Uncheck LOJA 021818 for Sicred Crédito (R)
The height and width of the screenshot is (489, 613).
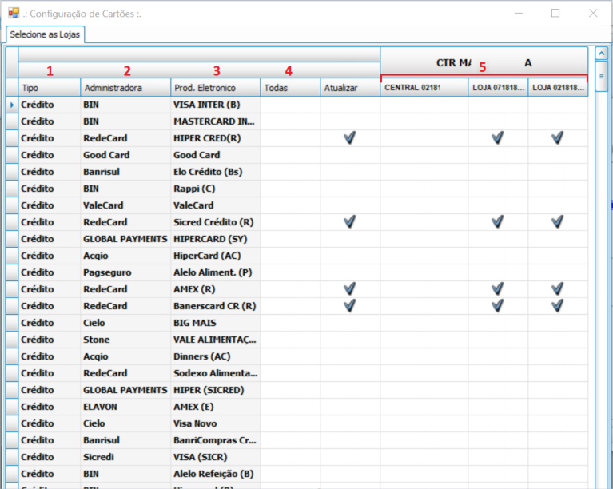coord(558,222)
